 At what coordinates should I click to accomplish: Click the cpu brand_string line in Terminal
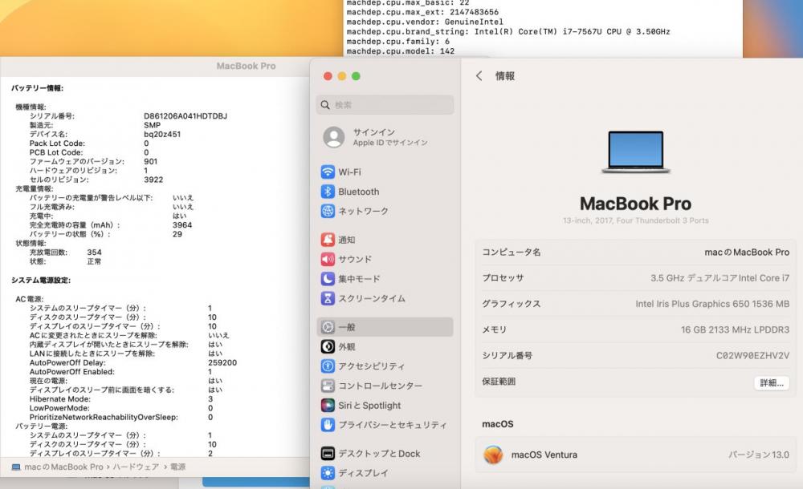pyautogui.click(x=508, y=32)
